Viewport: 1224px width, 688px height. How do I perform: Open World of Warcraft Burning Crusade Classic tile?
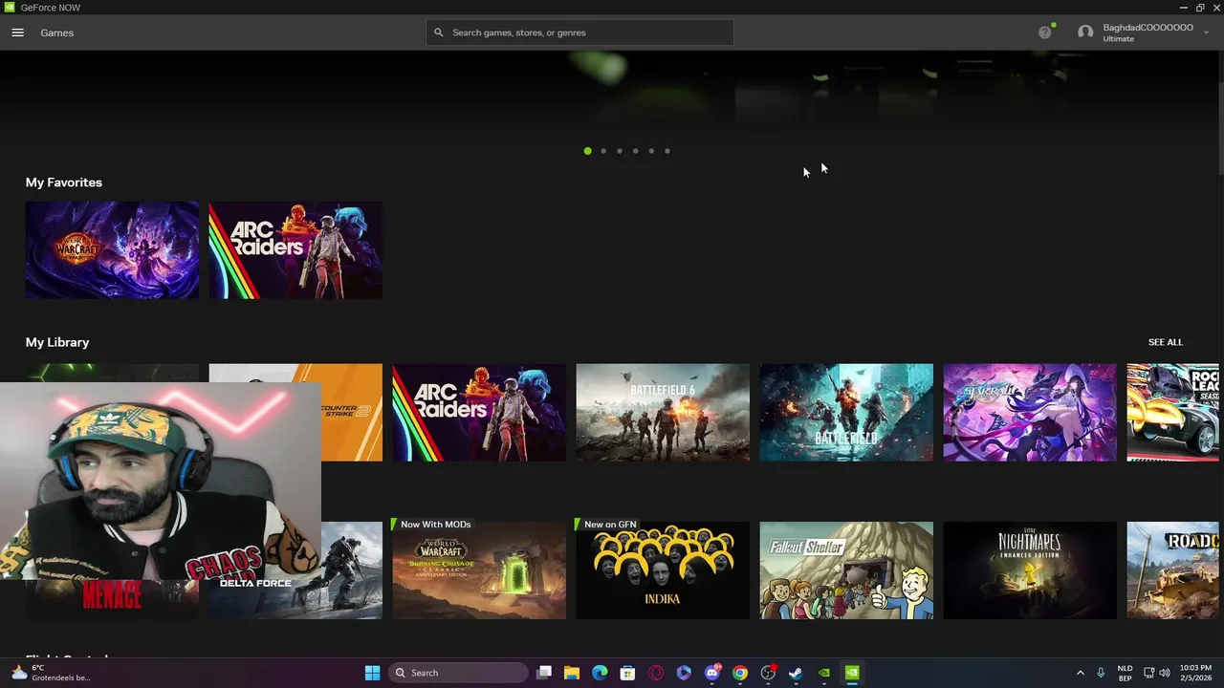coord(479,570)
